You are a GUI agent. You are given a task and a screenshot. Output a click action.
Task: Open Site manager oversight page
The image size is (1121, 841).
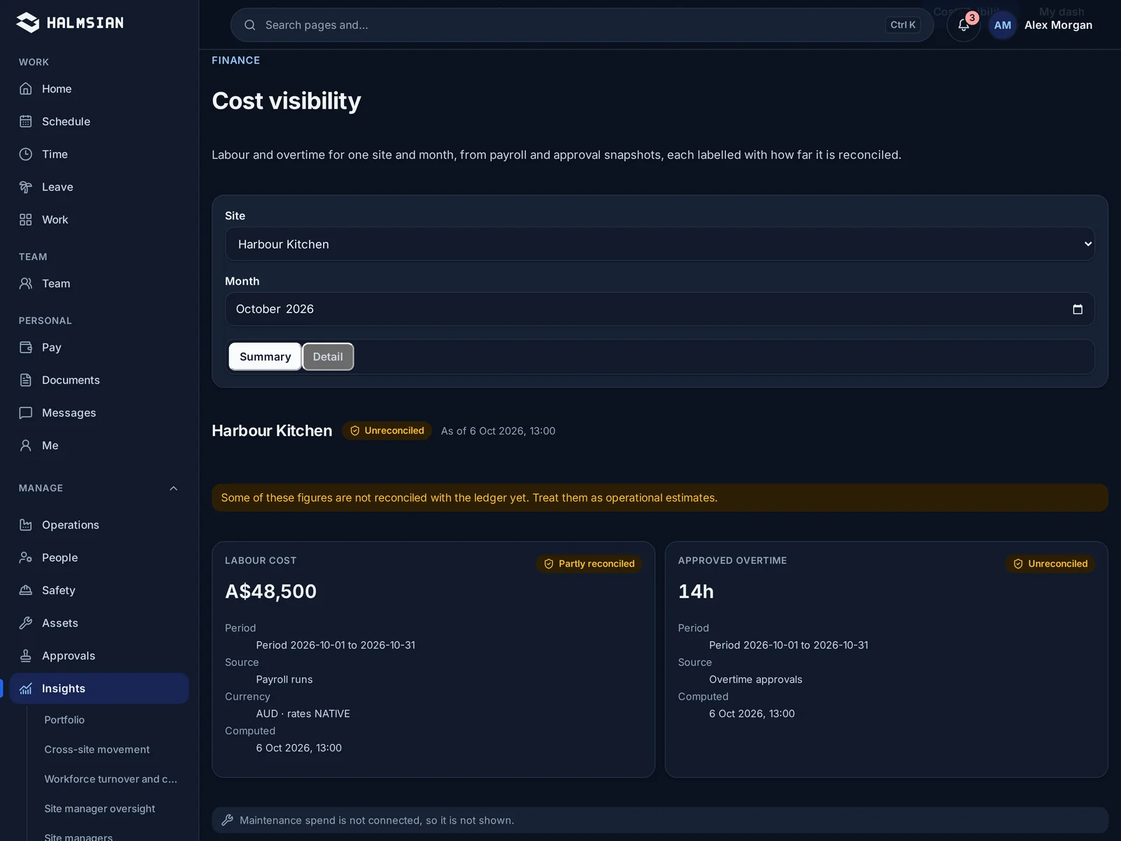[99, 809]
